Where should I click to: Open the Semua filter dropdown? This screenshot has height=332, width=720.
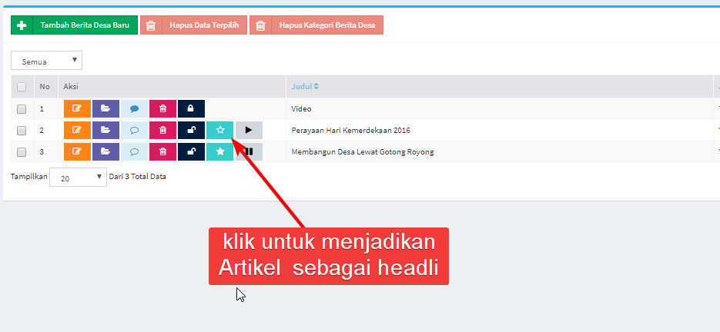click(46, 61)
